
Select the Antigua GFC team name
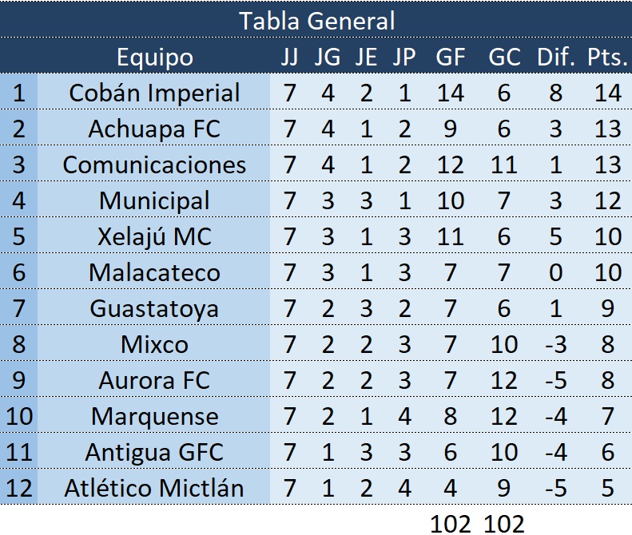tap(154, 452)
